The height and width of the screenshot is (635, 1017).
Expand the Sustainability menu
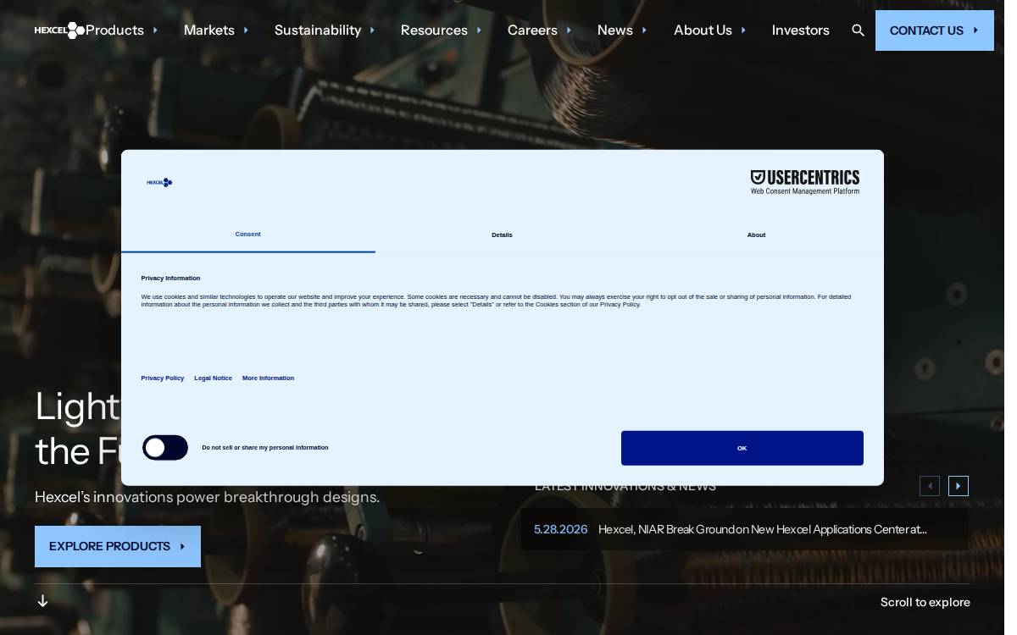click(x=325, y=30)
